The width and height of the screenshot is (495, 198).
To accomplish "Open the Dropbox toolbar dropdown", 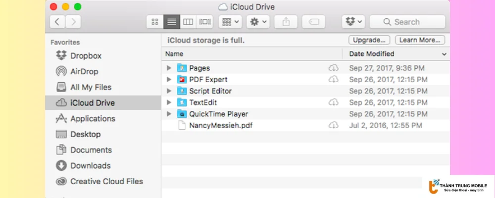I will click(353, 22).
